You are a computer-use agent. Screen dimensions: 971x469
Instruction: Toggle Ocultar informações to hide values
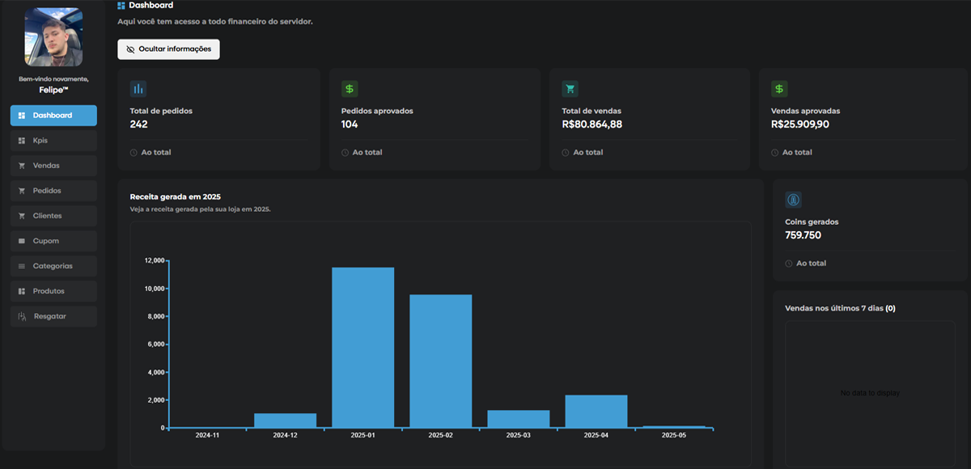(x=168, y=49)
